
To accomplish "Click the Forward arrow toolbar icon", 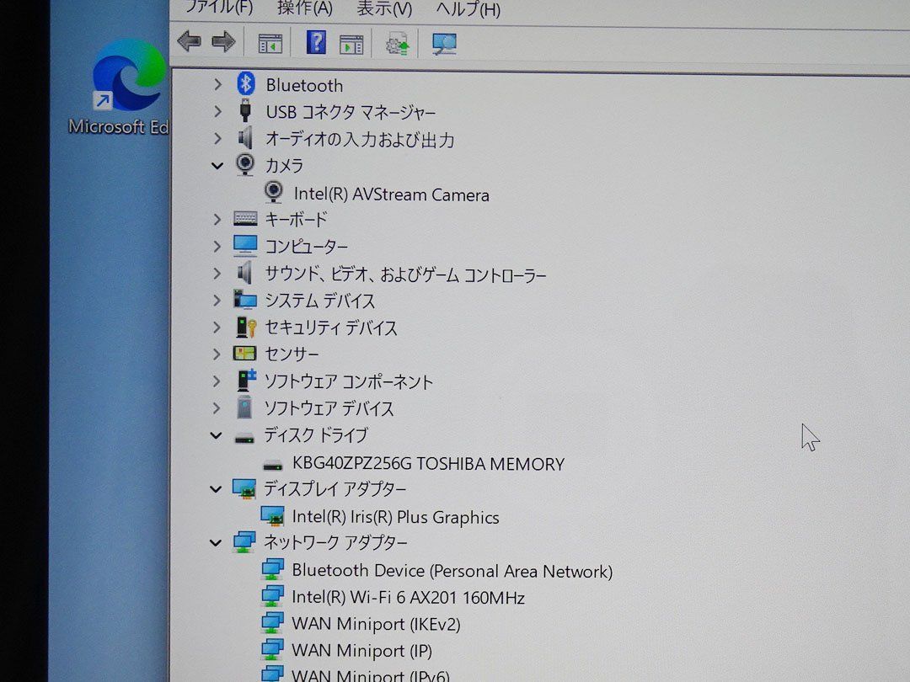I will [223, 42].
